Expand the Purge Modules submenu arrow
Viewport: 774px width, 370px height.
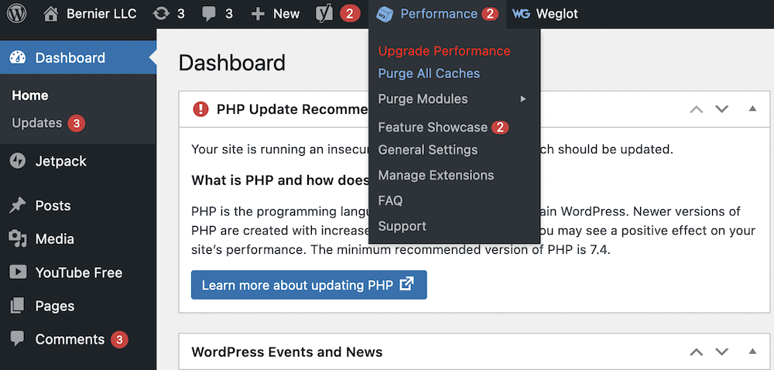point(523,99)
